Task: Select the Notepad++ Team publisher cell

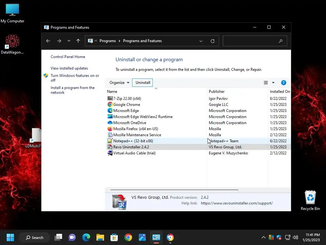Action: click(x=223, y=141)
